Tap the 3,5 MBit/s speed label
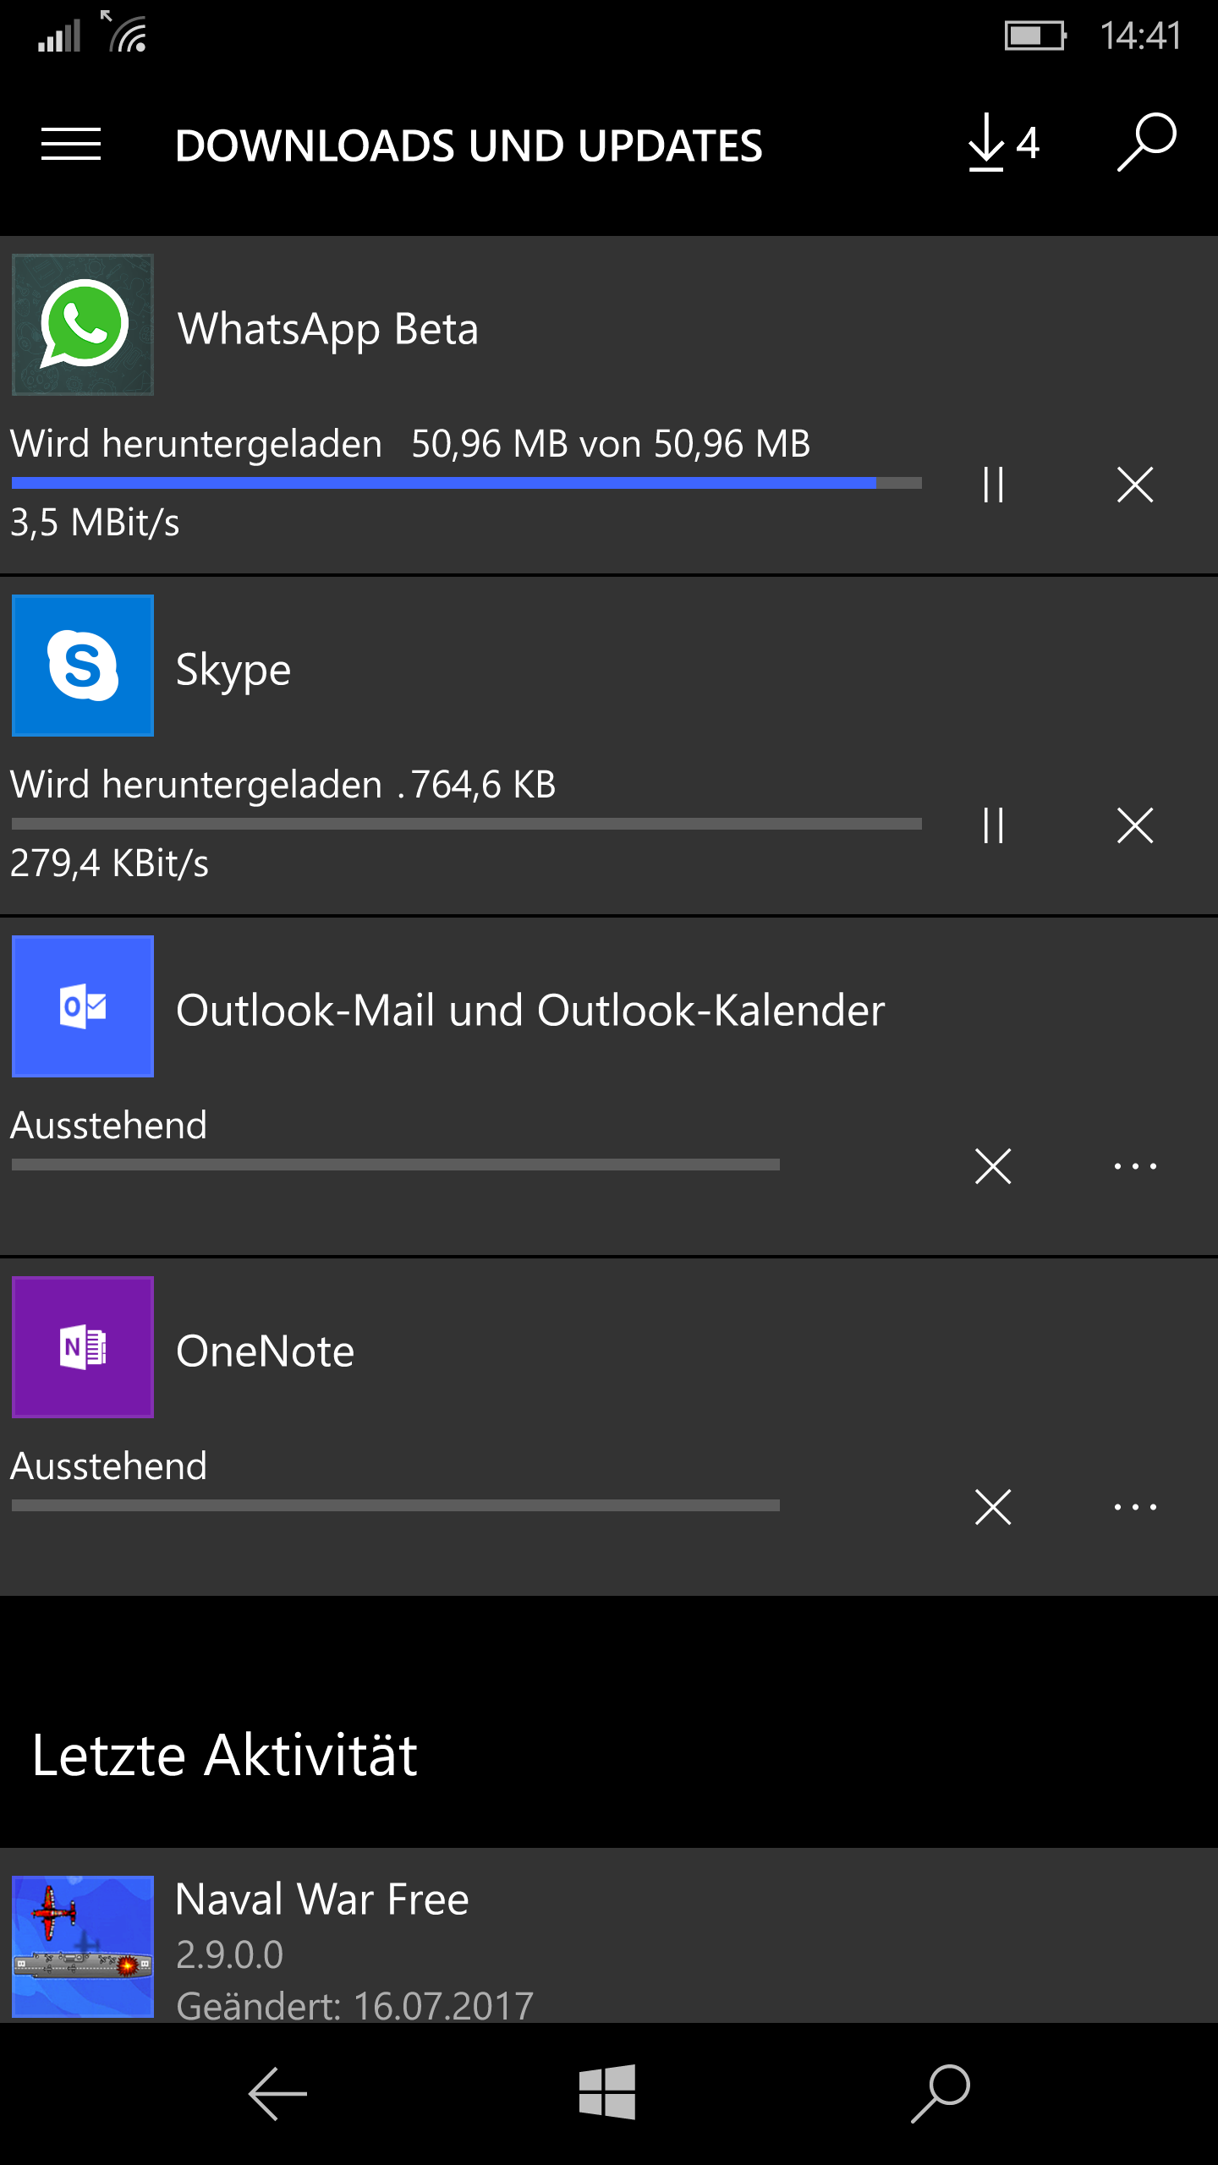The height and width of the screenshot is (2165, 1218). [95, 523]
